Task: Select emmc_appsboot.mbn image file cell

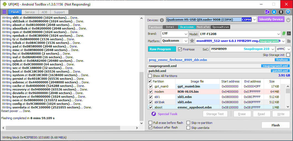Action: coord(197,107)
